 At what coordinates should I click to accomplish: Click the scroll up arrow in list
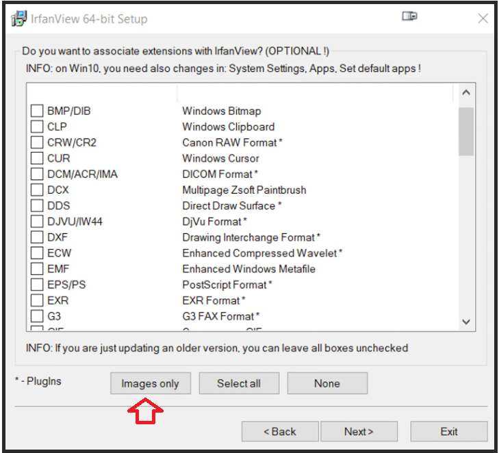[466, 92]
